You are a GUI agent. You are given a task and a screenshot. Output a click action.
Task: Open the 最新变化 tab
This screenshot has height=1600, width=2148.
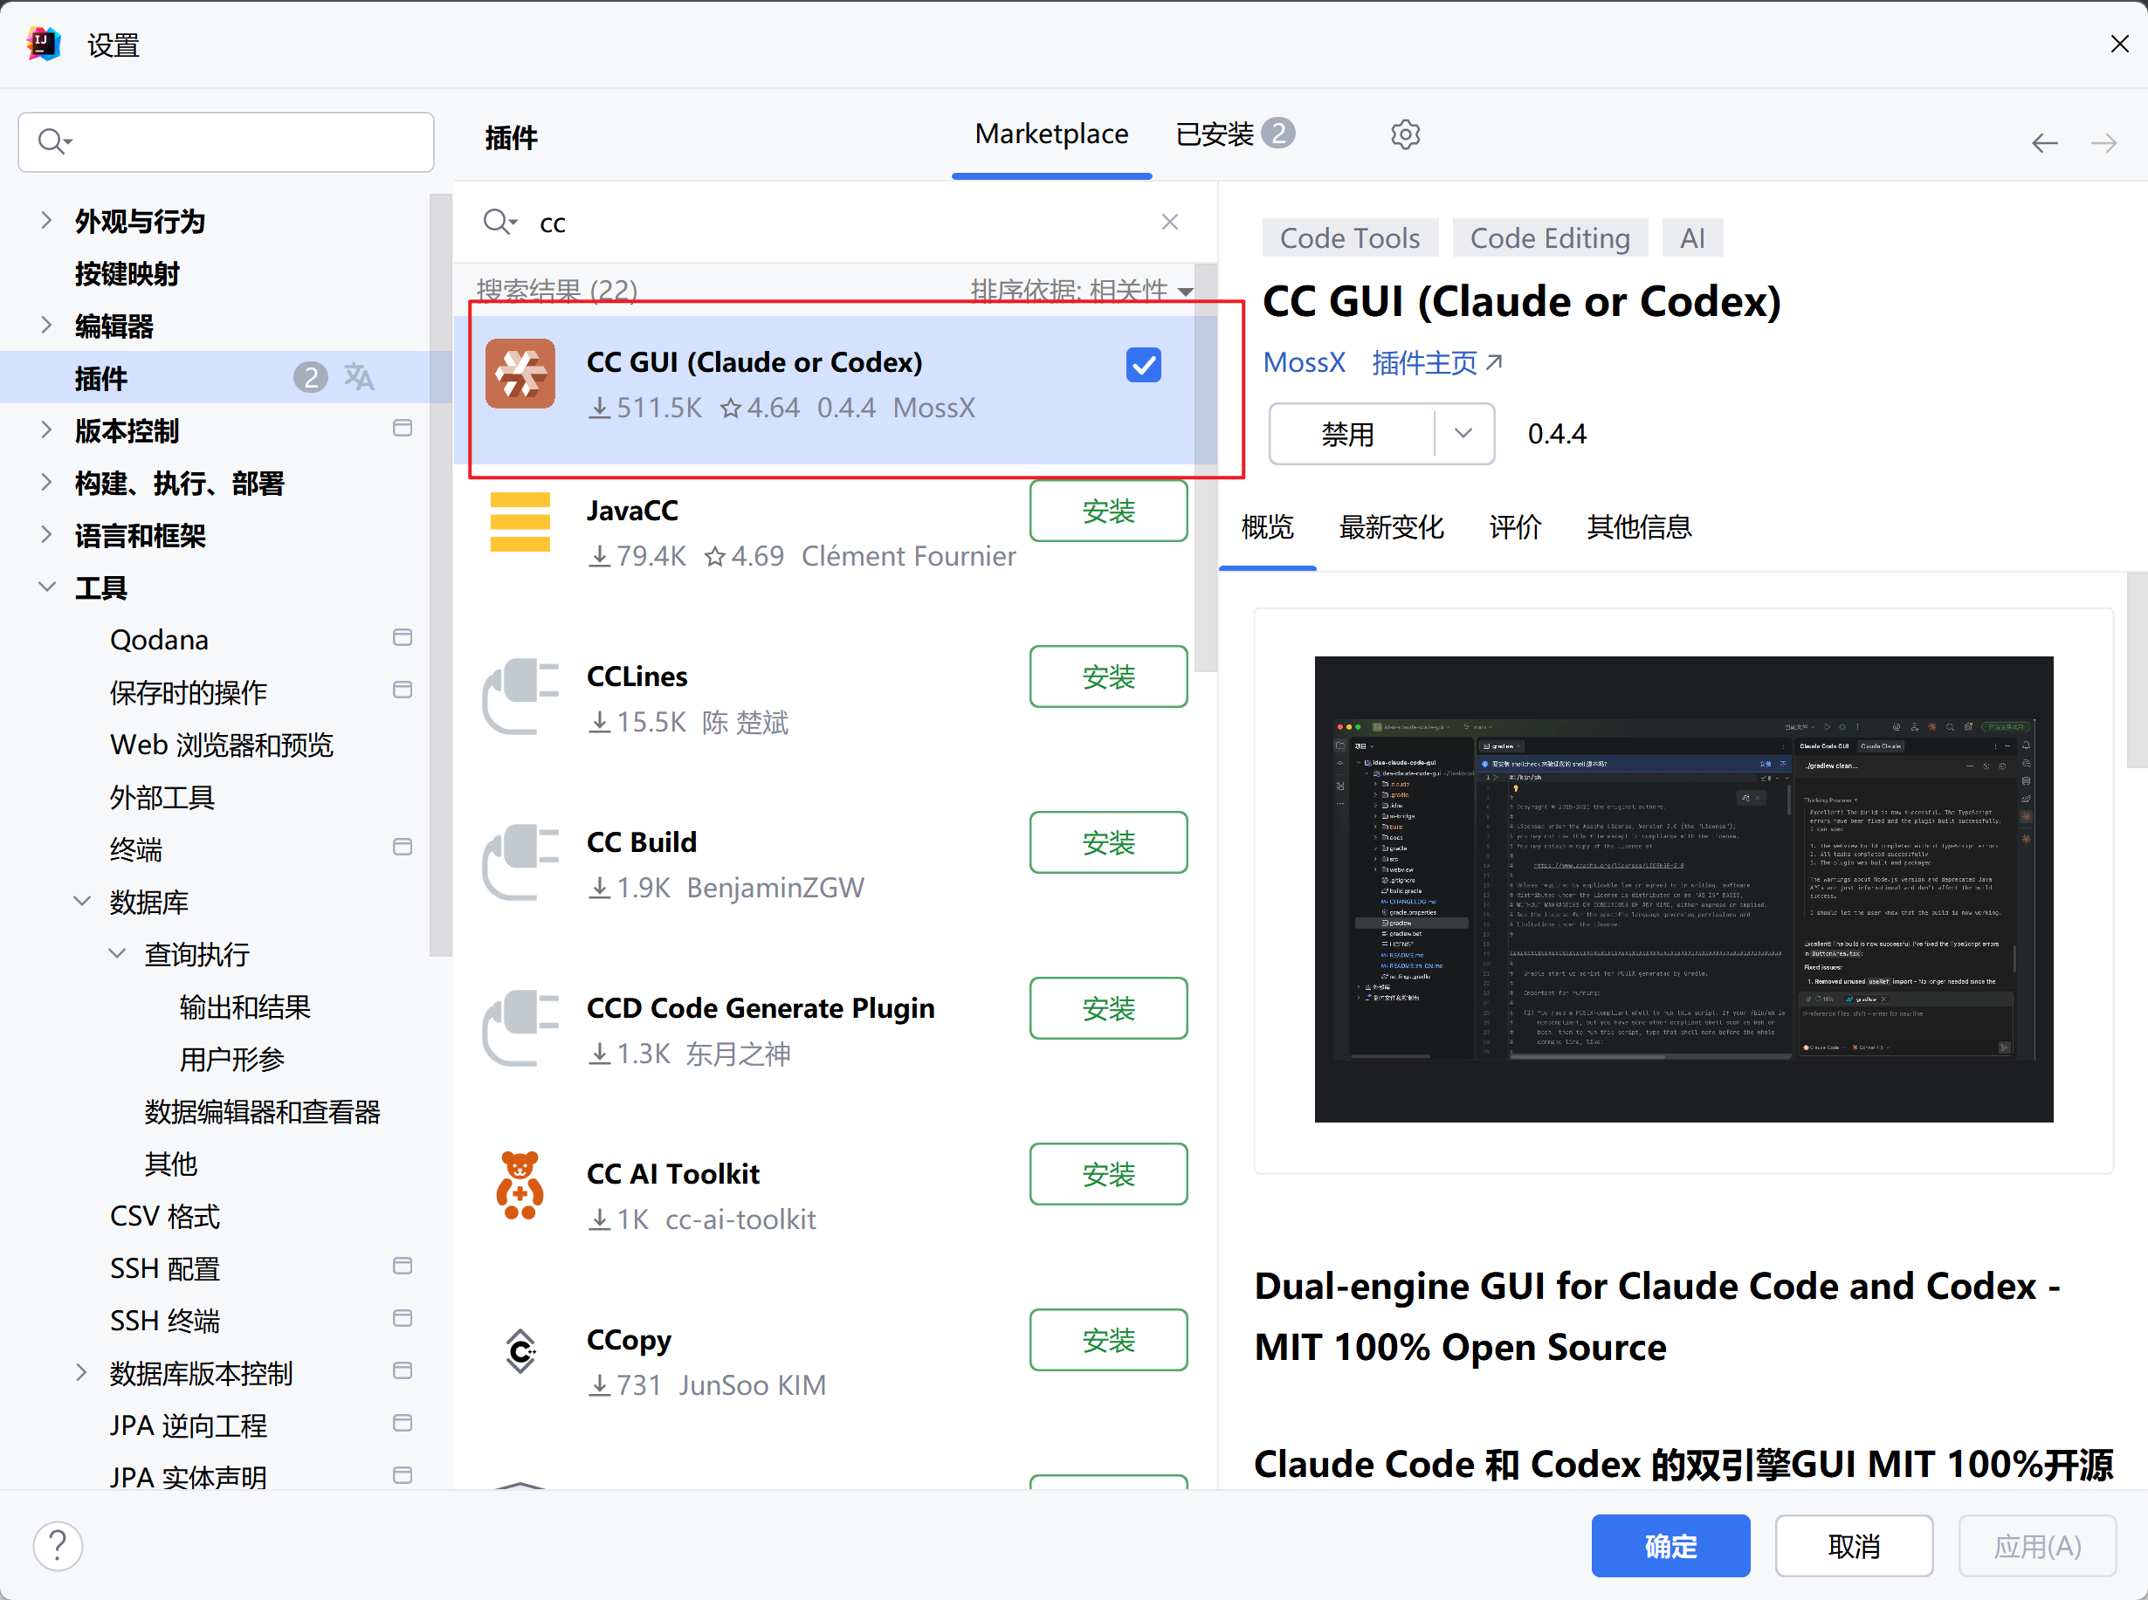point(1391,527)
